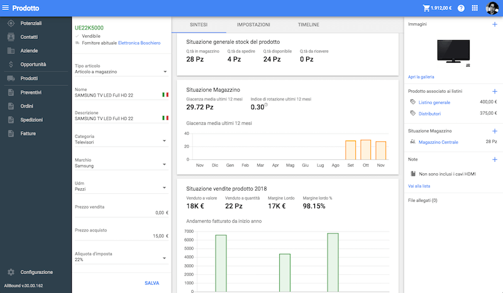
Task: Switch to the Impostazioni tab
Action: pos(254,24)
